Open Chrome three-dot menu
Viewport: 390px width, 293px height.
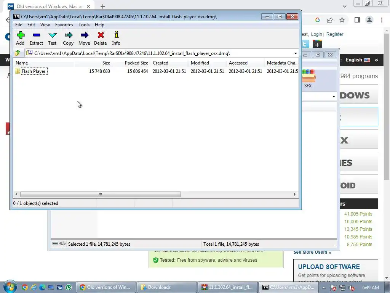pos(382,20)
